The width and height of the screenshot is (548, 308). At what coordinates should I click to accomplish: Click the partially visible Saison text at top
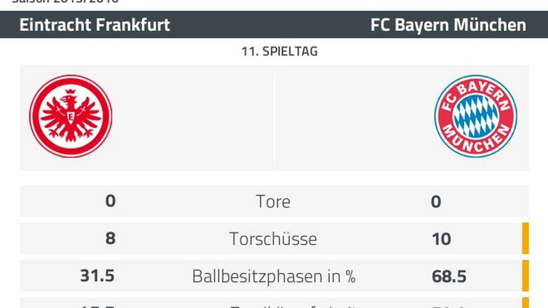point(66,1)
